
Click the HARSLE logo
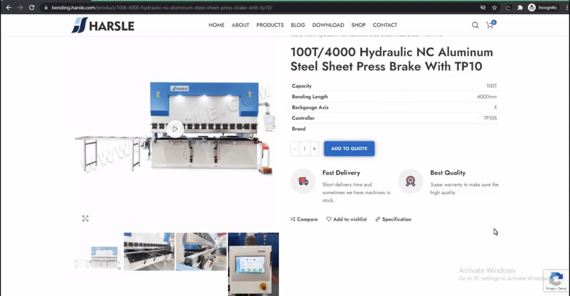coord(103,25)
